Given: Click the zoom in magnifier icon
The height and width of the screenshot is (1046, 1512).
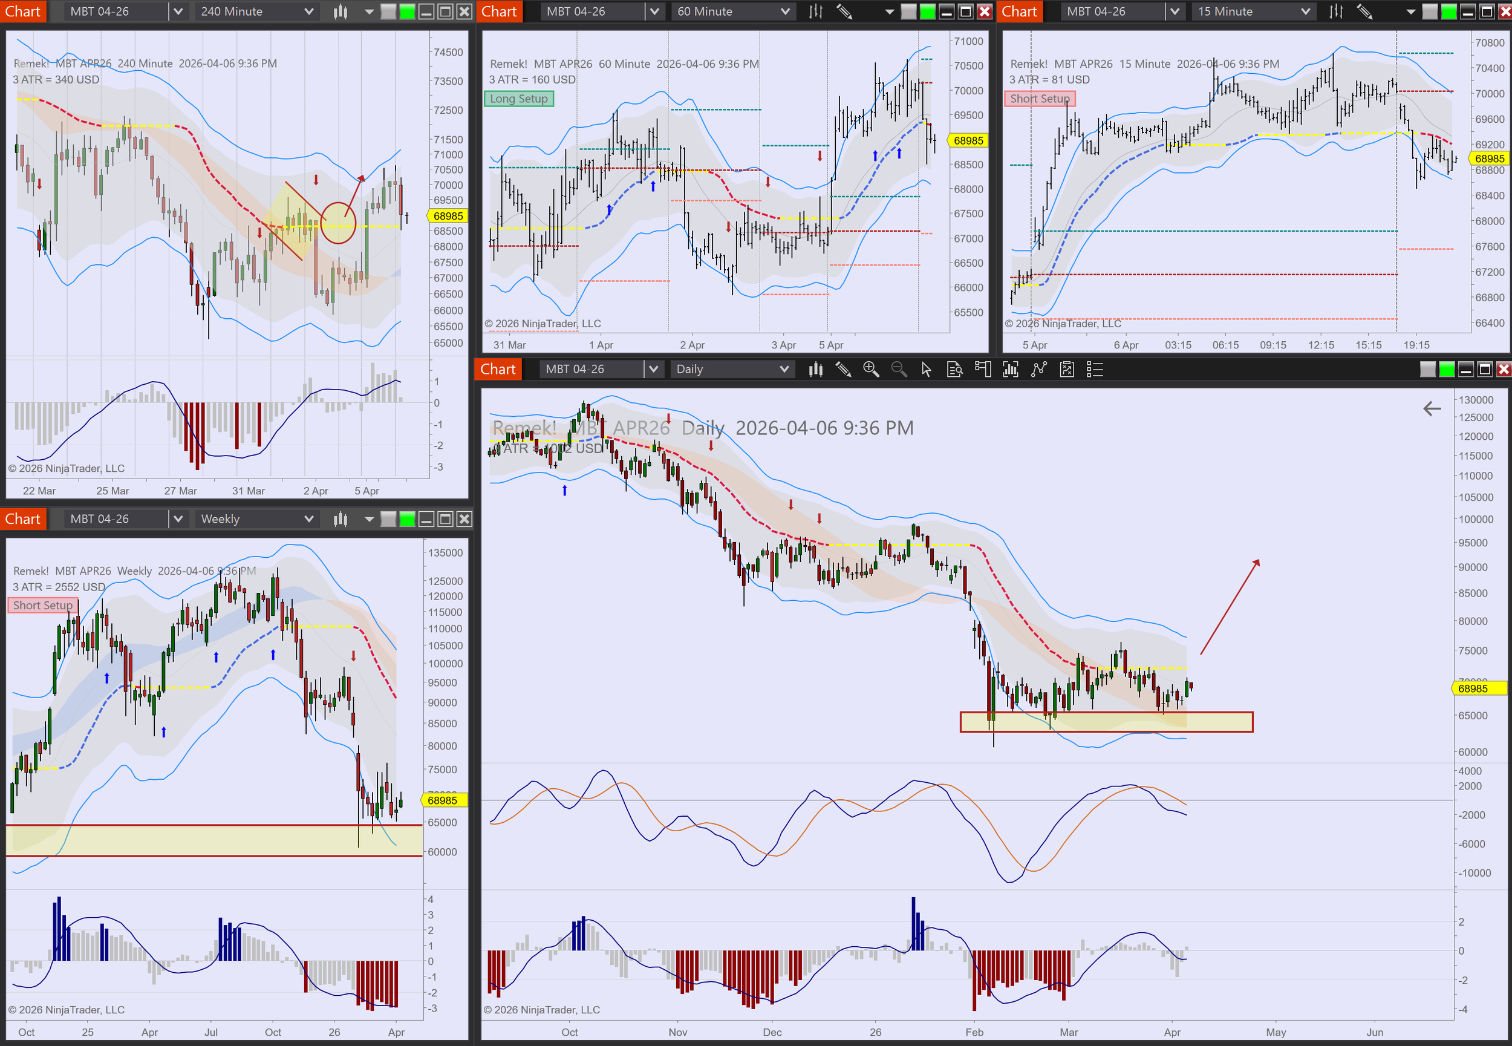Looking at the screenshot, I should (x=871, y=370).
